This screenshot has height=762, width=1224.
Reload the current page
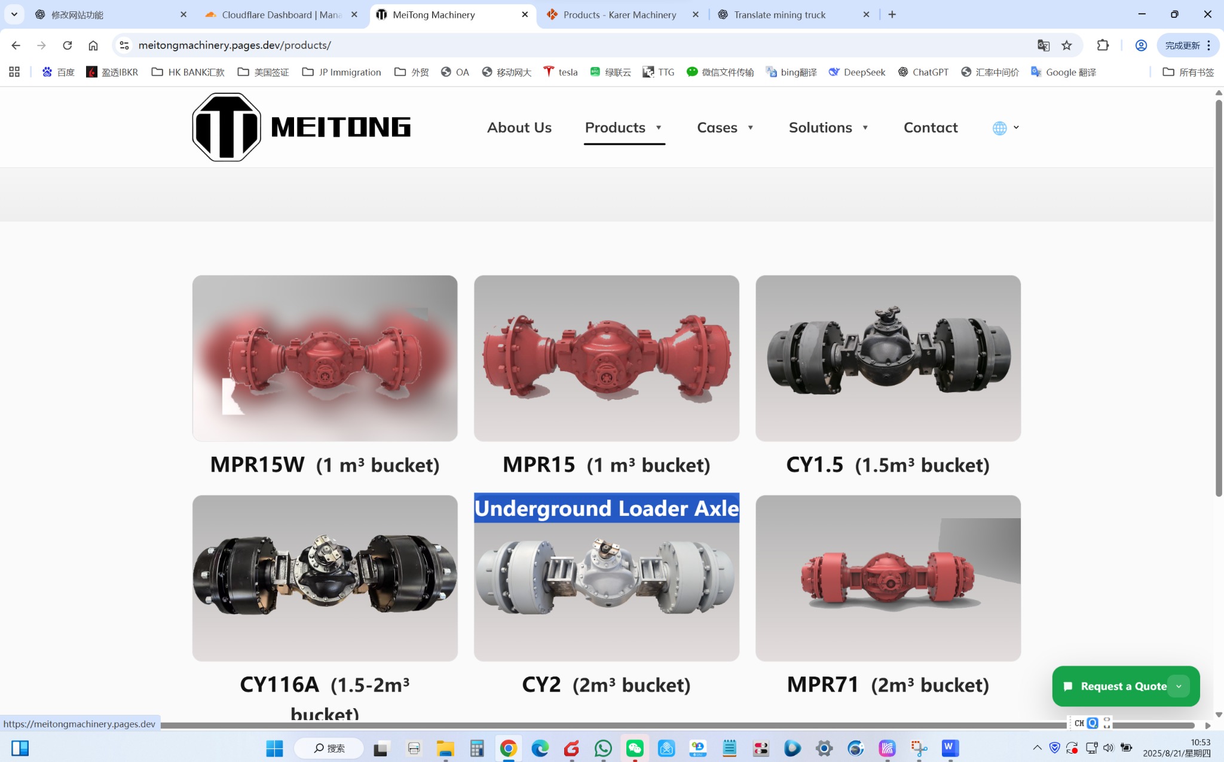click(x=68, y=45)
